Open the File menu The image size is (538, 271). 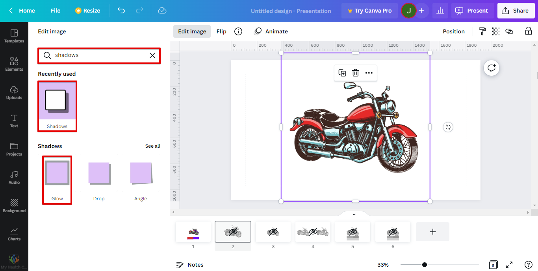point(56,11)
